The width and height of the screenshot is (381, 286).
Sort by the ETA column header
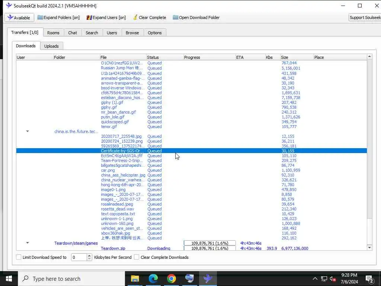[250, 57]
